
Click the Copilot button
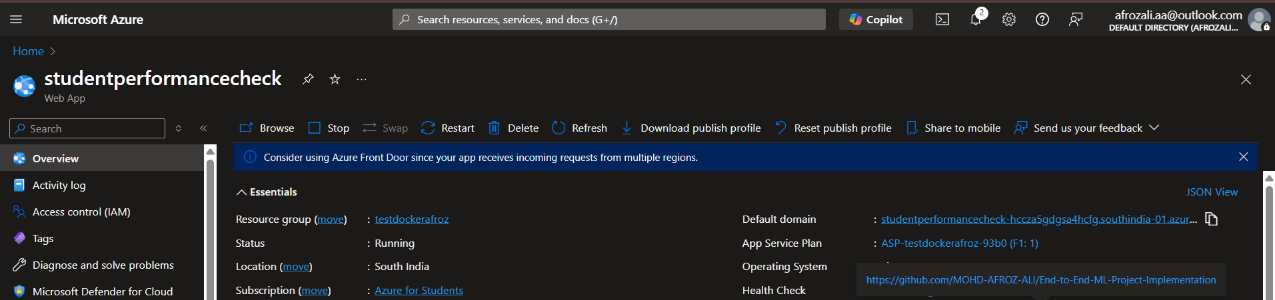(876, 20)
